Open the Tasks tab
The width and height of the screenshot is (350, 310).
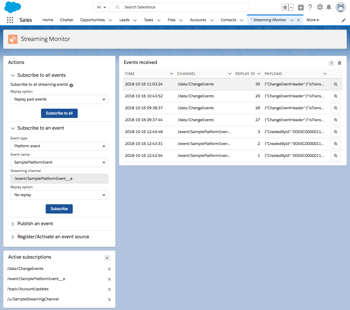click(148, 20)
